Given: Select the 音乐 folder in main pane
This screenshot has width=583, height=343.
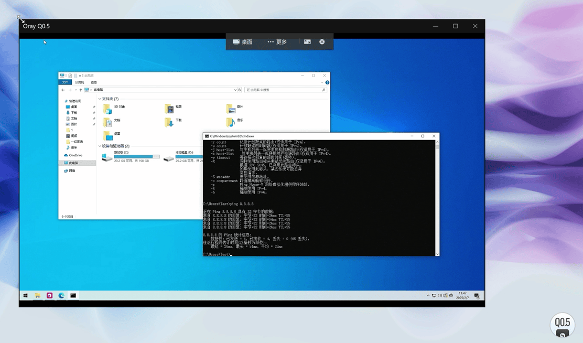Looking at the screenshot, I should tap(234, 122).
